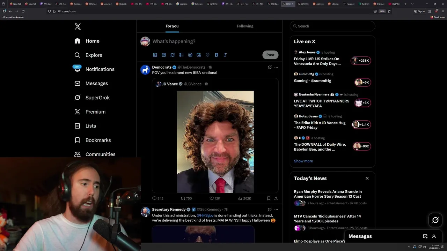Click the floating Grok button

pyautogui.click(x=435, y=220)
